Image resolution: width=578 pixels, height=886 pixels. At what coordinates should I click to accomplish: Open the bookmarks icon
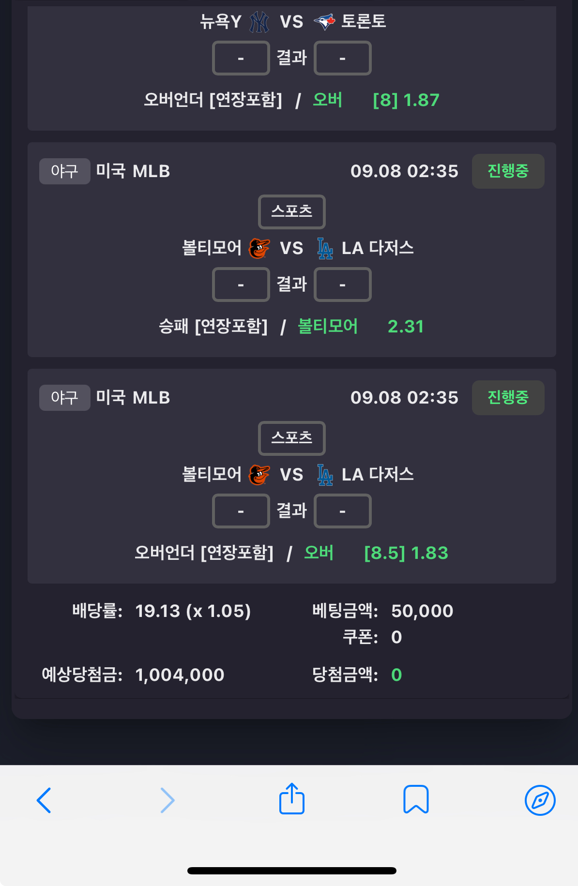(416, 799)
